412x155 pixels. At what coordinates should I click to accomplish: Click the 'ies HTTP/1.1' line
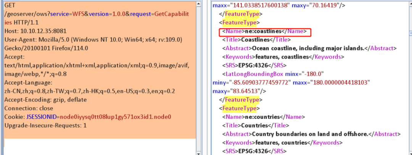tap(21, 23)
